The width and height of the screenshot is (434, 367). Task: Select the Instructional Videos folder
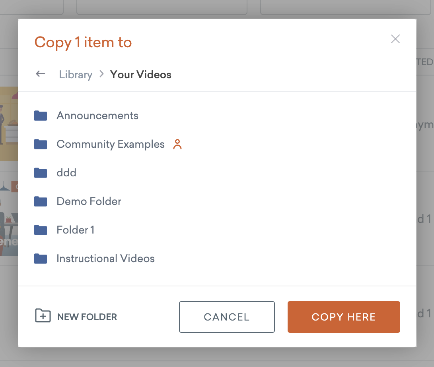point(105,259)
